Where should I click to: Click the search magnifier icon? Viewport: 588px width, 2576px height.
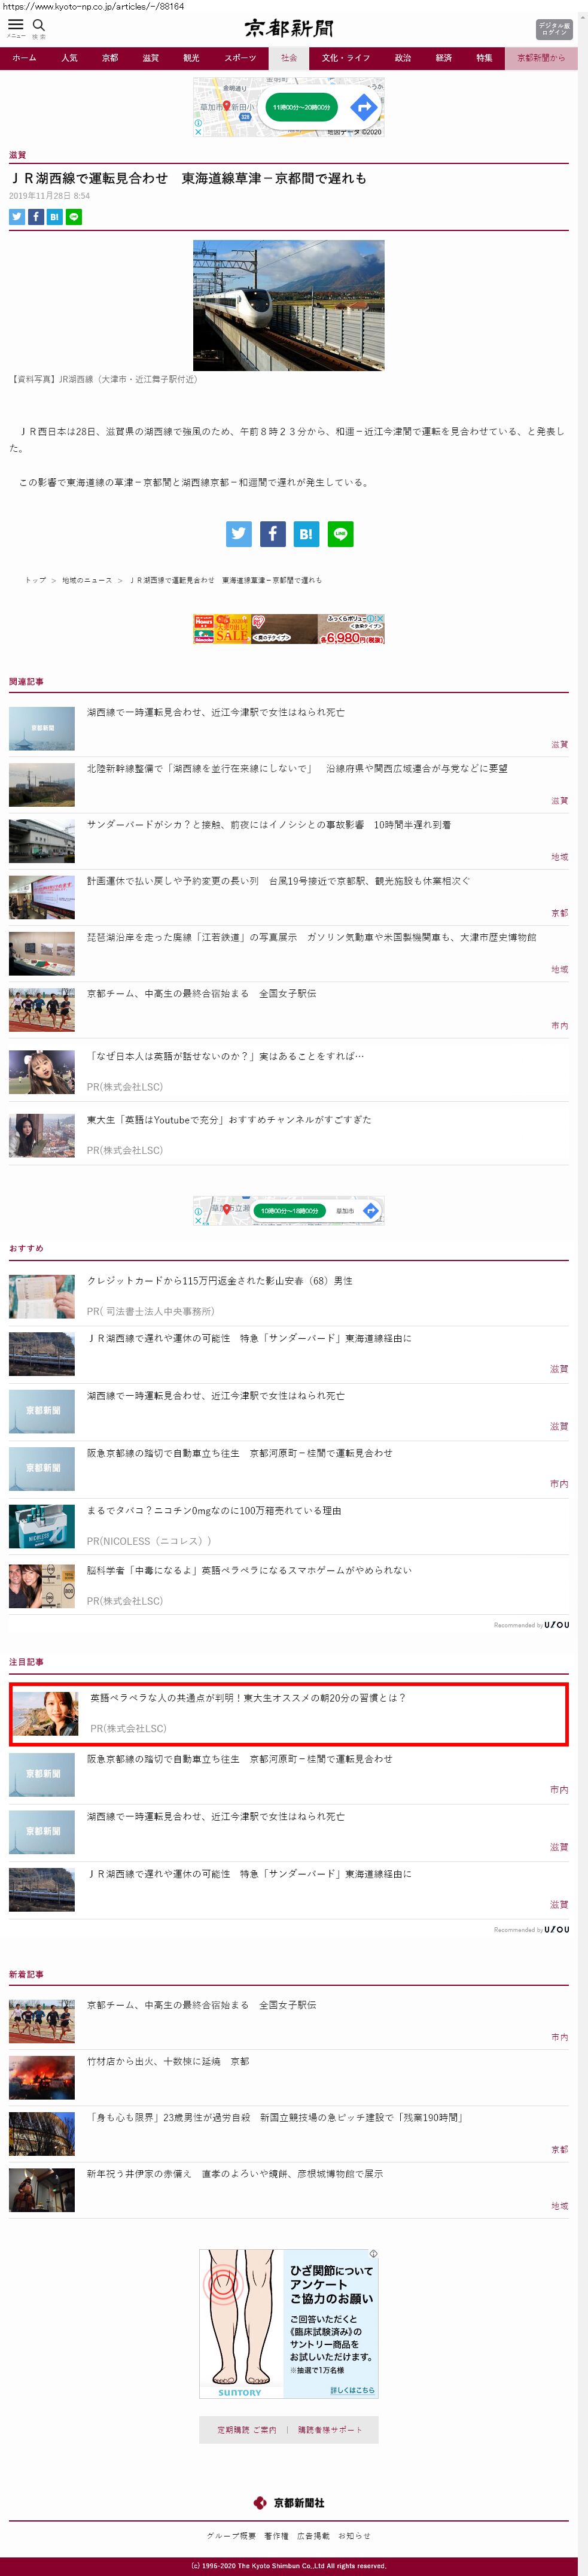tap(39, 25)
